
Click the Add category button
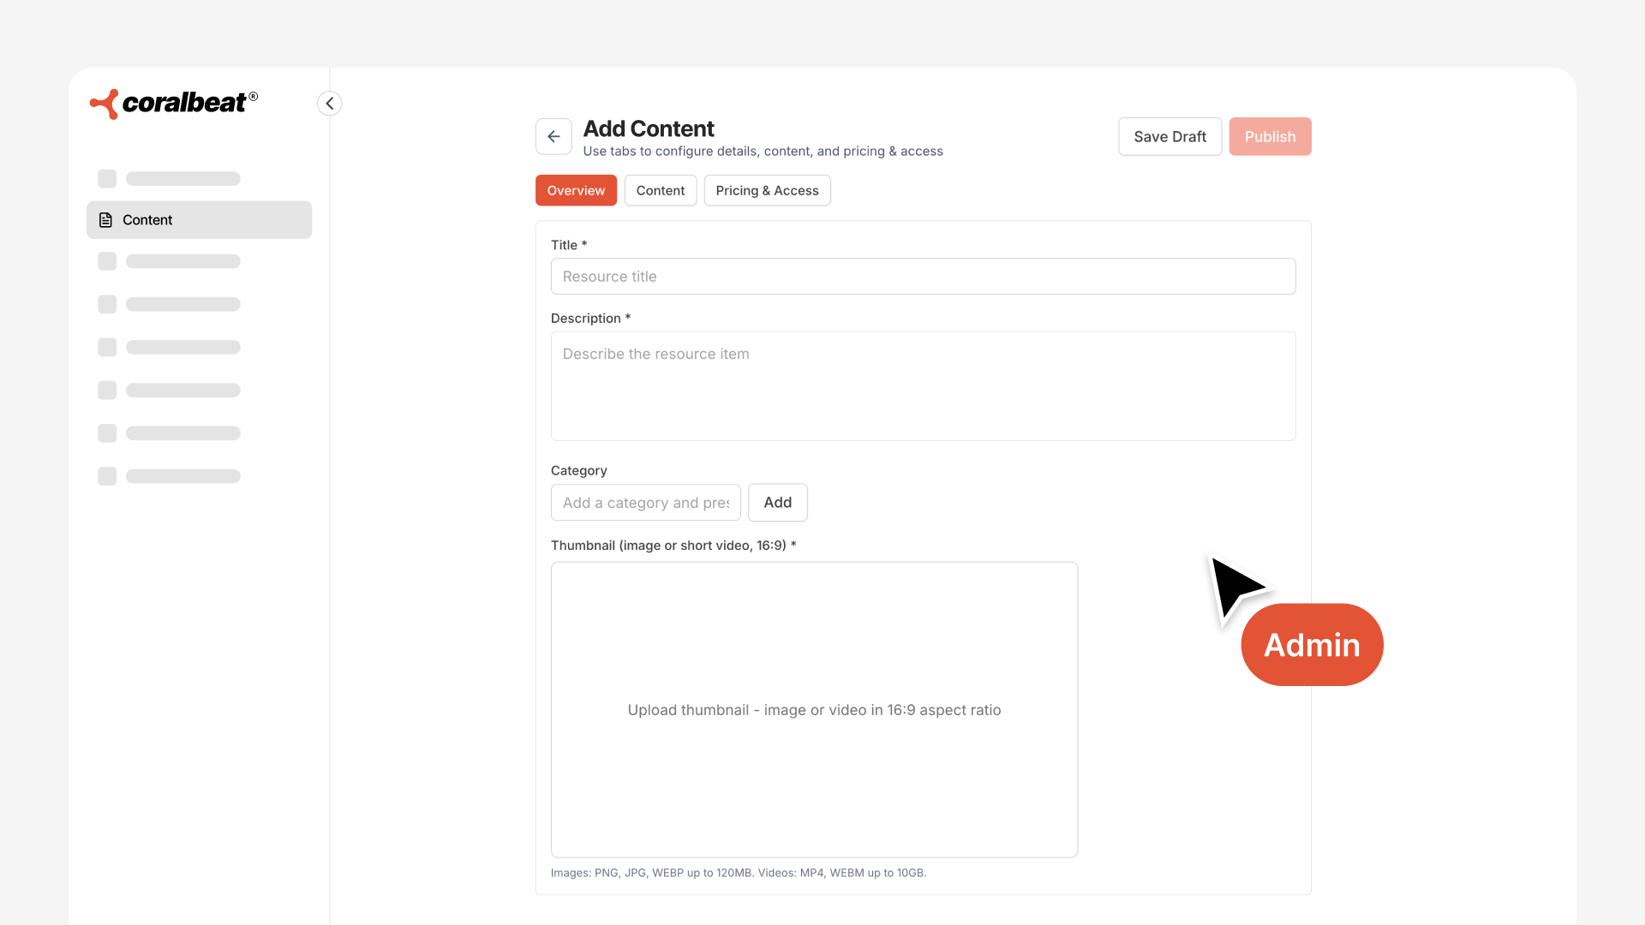(777, 503)
